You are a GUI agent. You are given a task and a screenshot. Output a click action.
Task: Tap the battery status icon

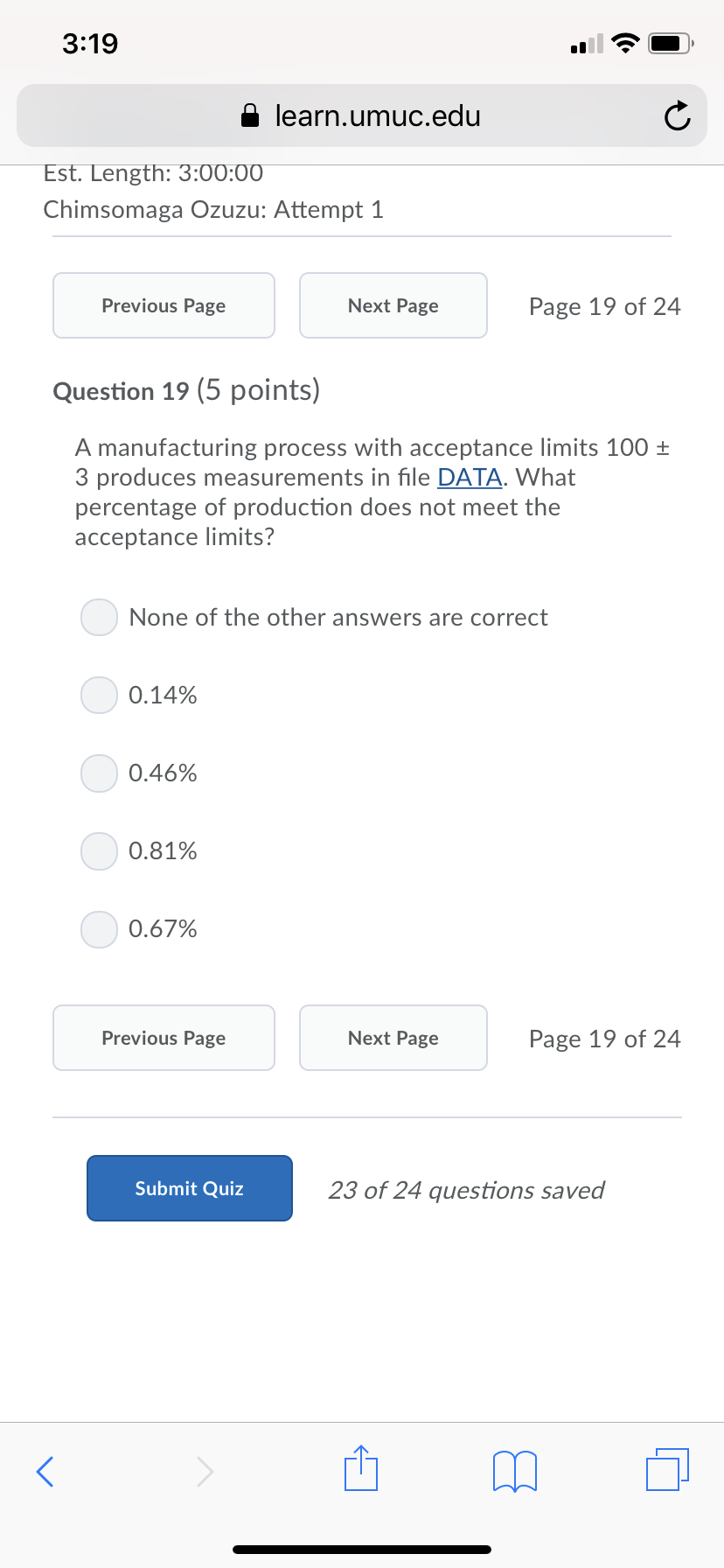[671, 43]
